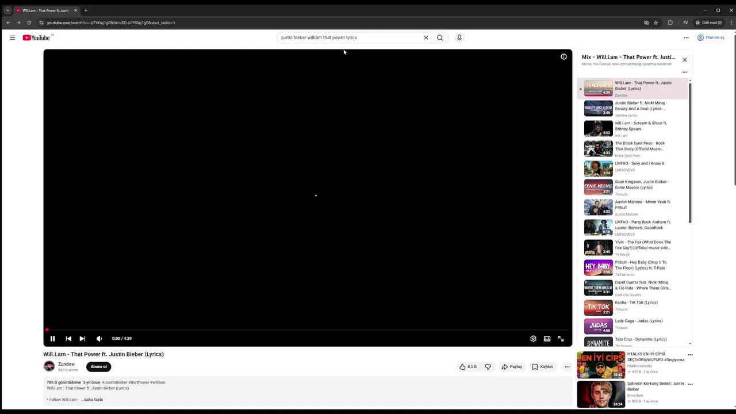The image size is (736, 414).
Task: Pause the video playback
Action: point(52,339)
